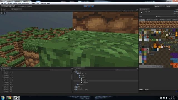This screenshot has width=178, height=100.
Task: Open the Assets menu
Action: click(10, 3)
